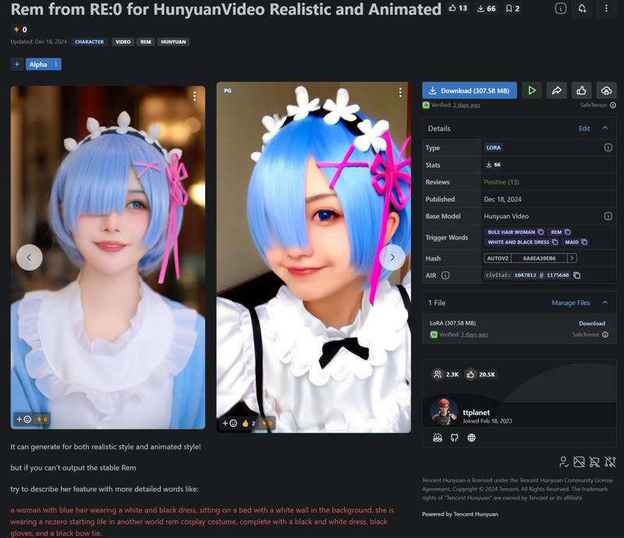The image size is (624, 538).
Task: Click the share arrow button
Action: (x=556, y=90)
